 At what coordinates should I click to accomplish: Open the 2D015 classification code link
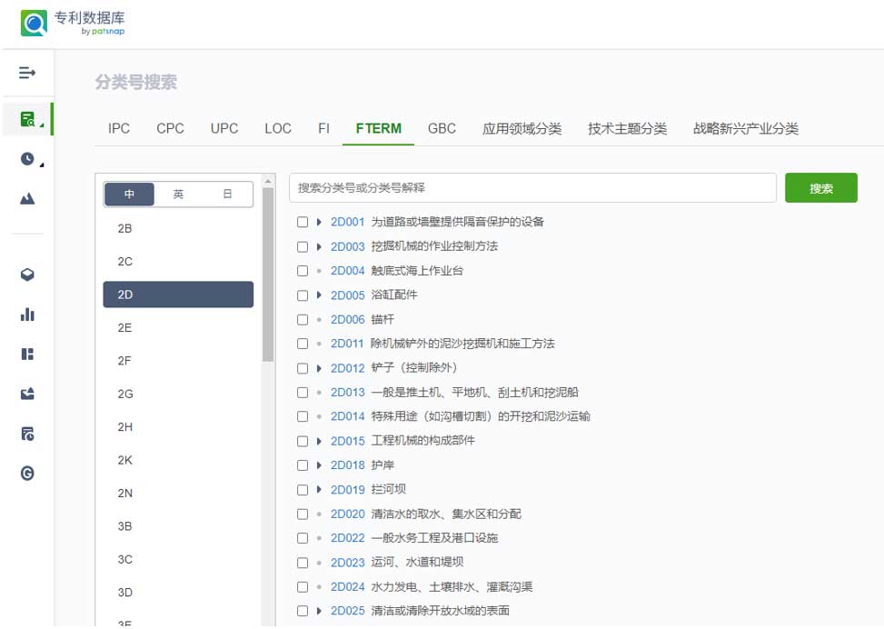(347, 441)
